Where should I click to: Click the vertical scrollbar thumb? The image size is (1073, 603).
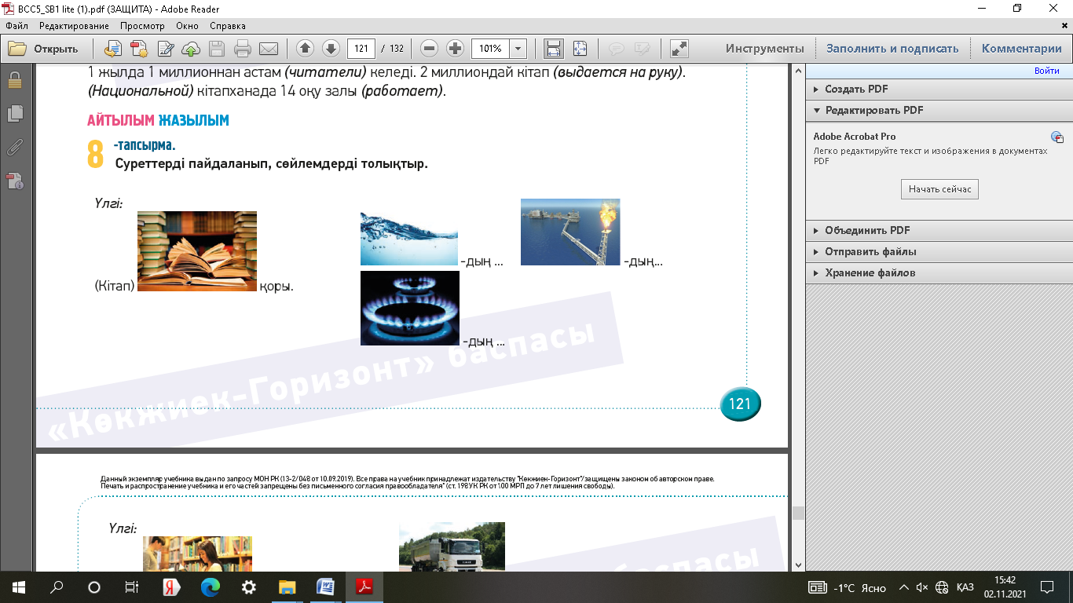798,513
